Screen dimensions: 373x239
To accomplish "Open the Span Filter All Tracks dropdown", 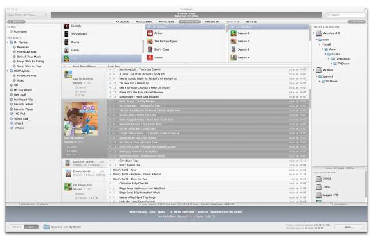I will click(27, 15).
